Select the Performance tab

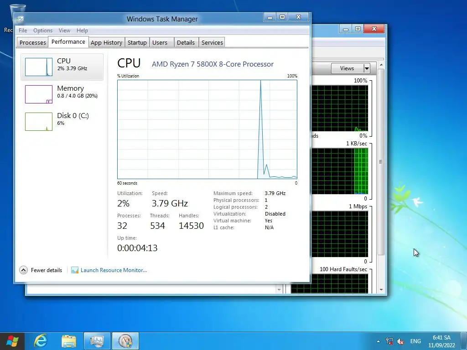[68, 41]
